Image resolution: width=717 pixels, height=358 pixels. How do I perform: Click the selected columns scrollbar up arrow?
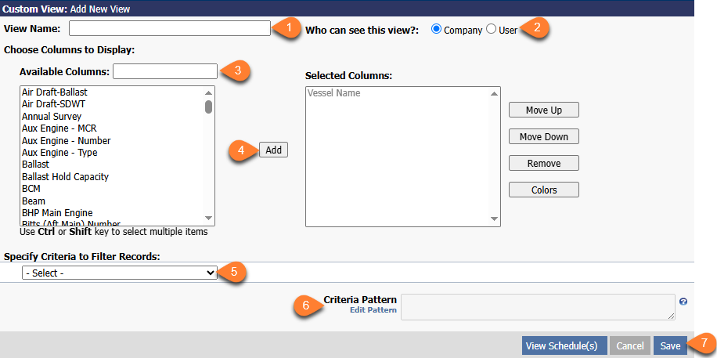[494, 93]
